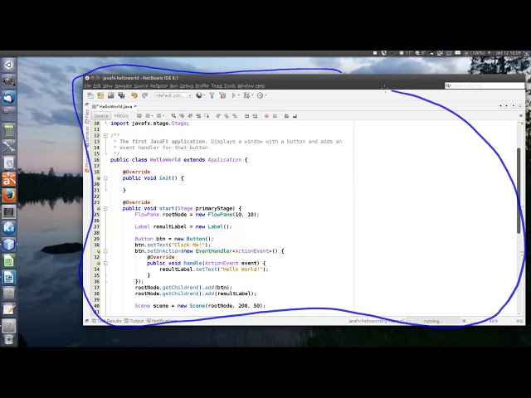The height and width of the screenshot is (398, 531).
Task: Click the Run Project play icon
Action: (234, 95)
